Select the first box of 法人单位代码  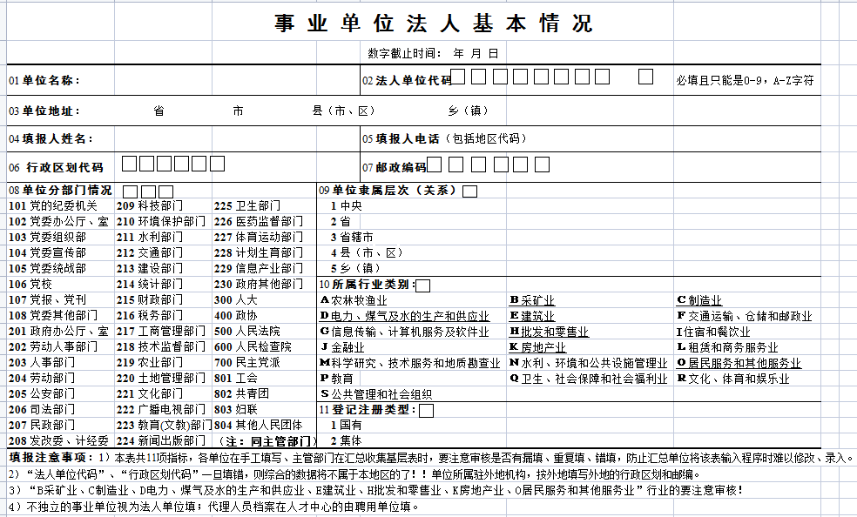(456, 77)
